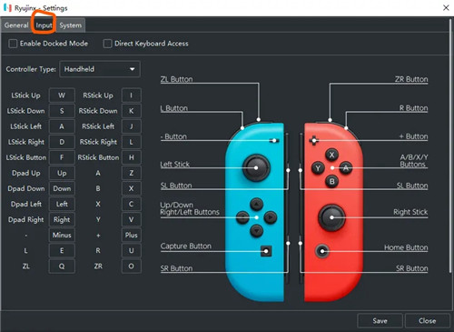
Task: Click the D-pad right arrow on blue Joy-Con
Action: click(271, 217)
